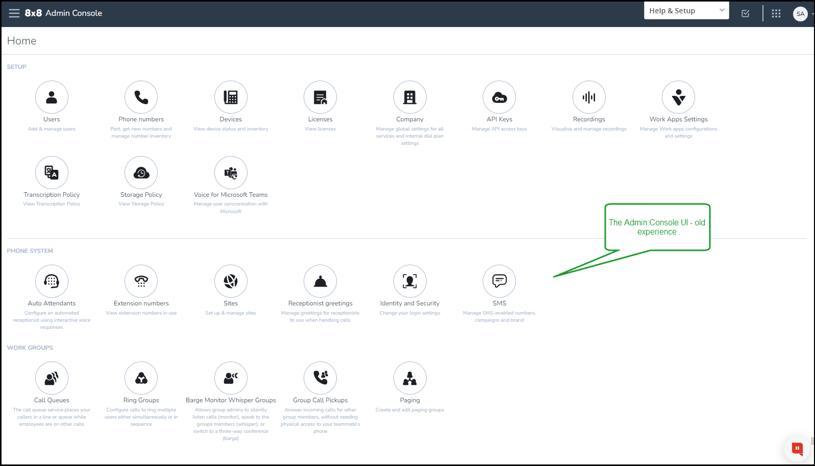Open the Call Queues icon
Image resolution: width=815 pixels, height=466 pixels.
click(52, 378)
